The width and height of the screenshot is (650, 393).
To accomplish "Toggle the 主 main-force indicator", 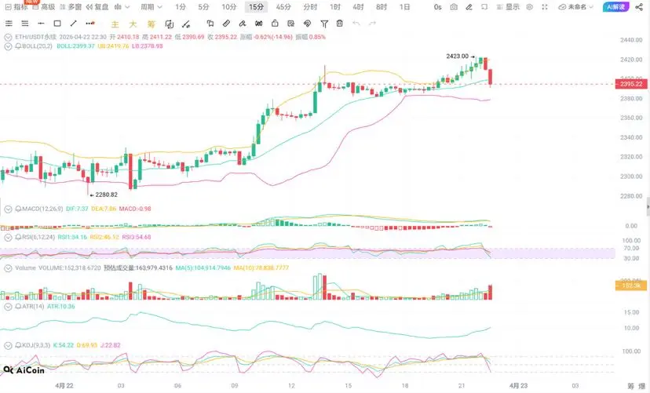I will click(115, 24).
